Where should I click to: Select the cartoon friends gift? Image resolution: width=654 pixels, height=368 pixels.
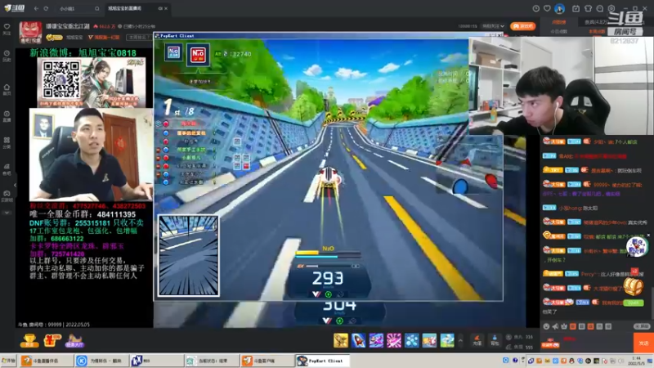click(x=429, y=340)
